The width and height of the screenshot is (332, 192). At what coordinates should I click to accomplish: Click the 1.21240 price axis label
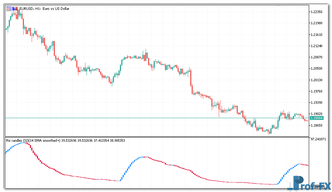(x=317, y=46)
